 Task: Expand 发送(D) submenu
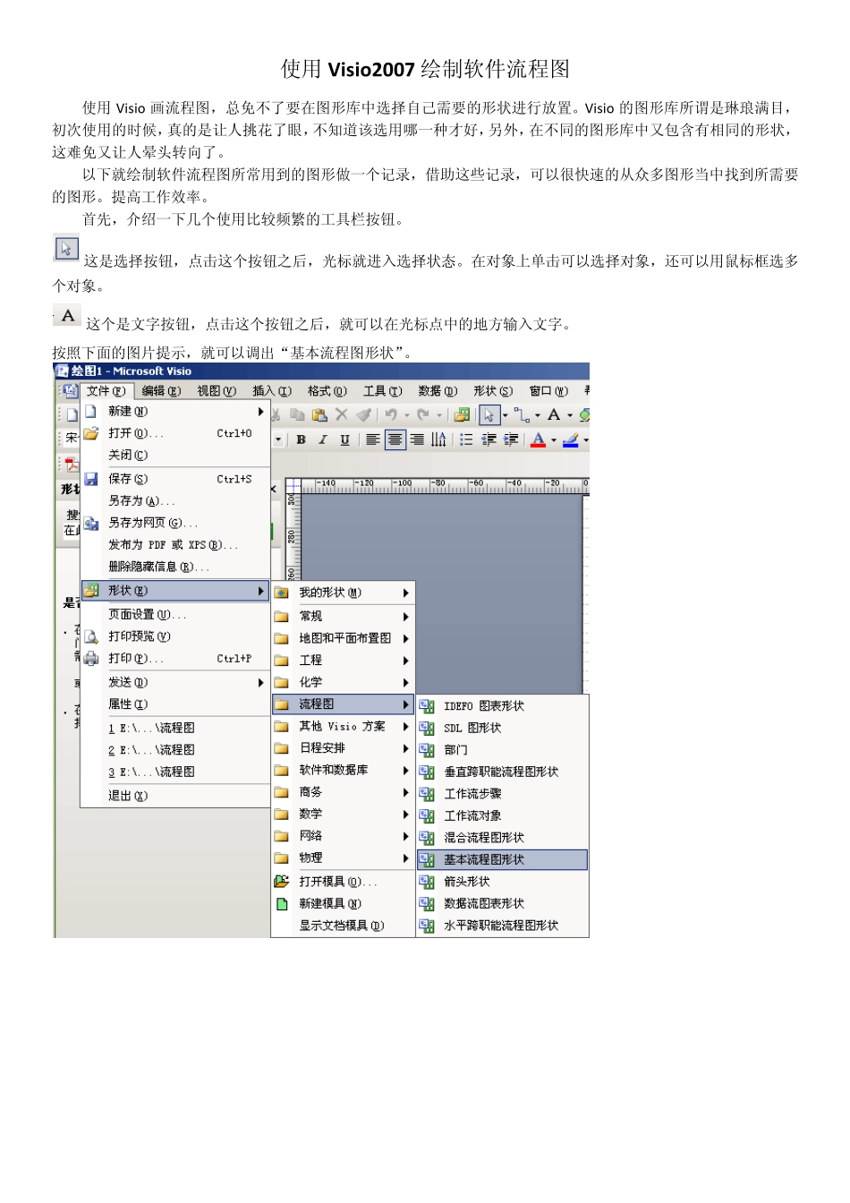click(175, 682)
